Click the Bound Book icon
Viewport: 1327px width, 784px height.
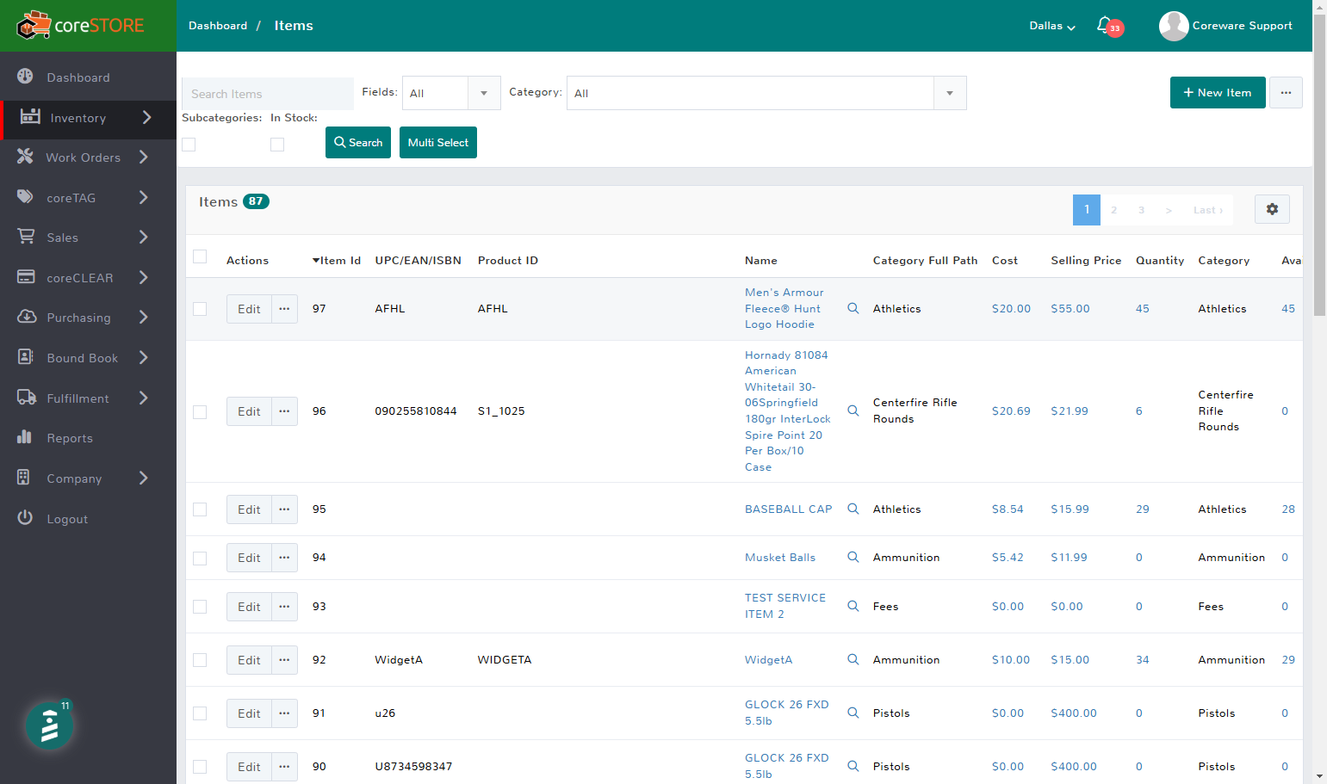click(x=25, y=357)
